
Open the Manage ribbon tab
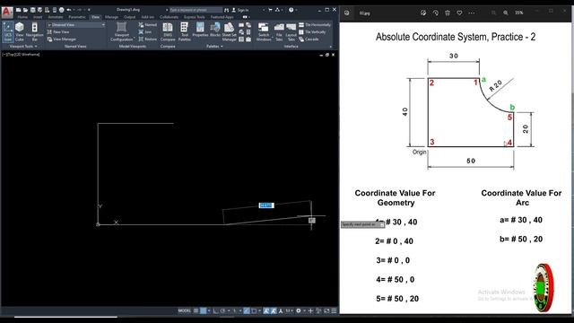click(111, 17)
